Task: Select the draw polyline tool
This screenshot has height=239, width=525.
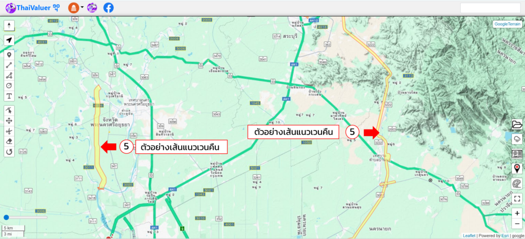Action: pyautogui.click(x=9, y=65)
